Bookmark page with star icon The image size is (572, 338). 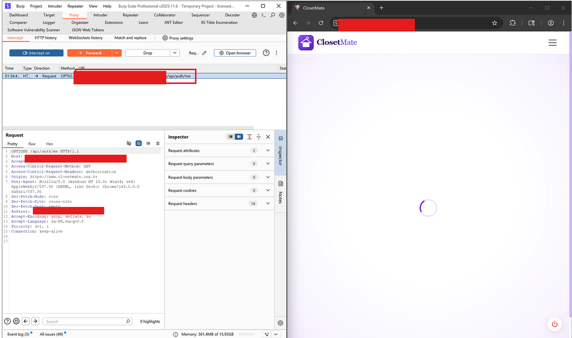click(x=494, y=23)
